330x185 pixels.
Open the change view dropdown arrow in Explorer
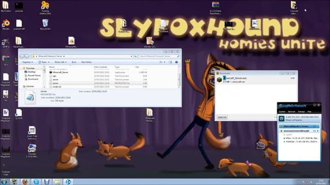[164, 62]
